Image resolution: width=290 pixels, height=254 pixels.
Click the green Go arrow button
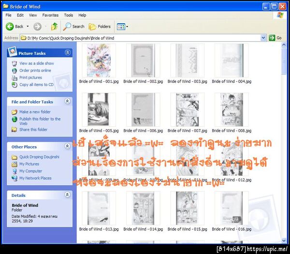coord(272,38)
